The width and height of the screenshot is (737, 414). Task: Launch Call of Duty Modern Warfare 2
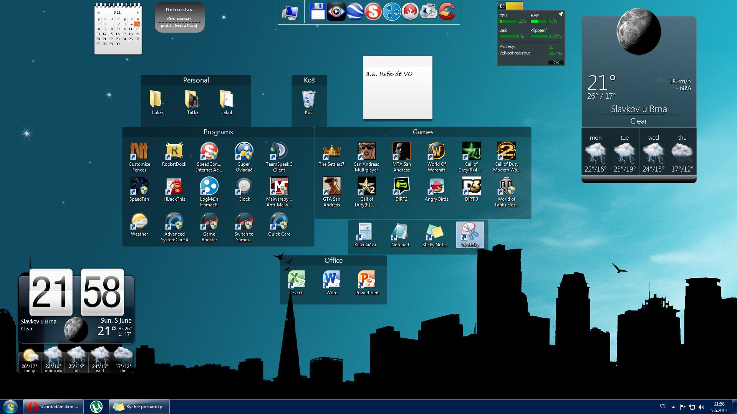coord(506,157)
